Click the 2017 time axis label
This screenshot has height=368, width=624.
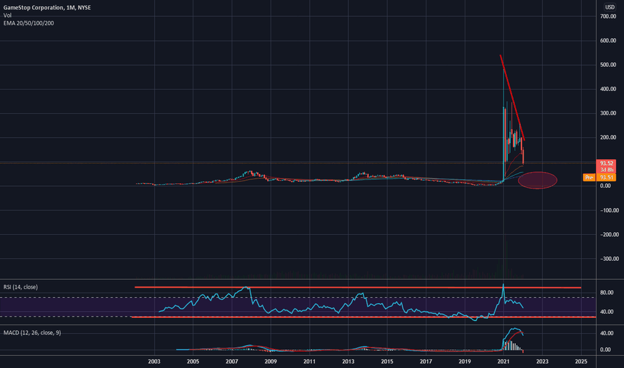click(426, 361)
